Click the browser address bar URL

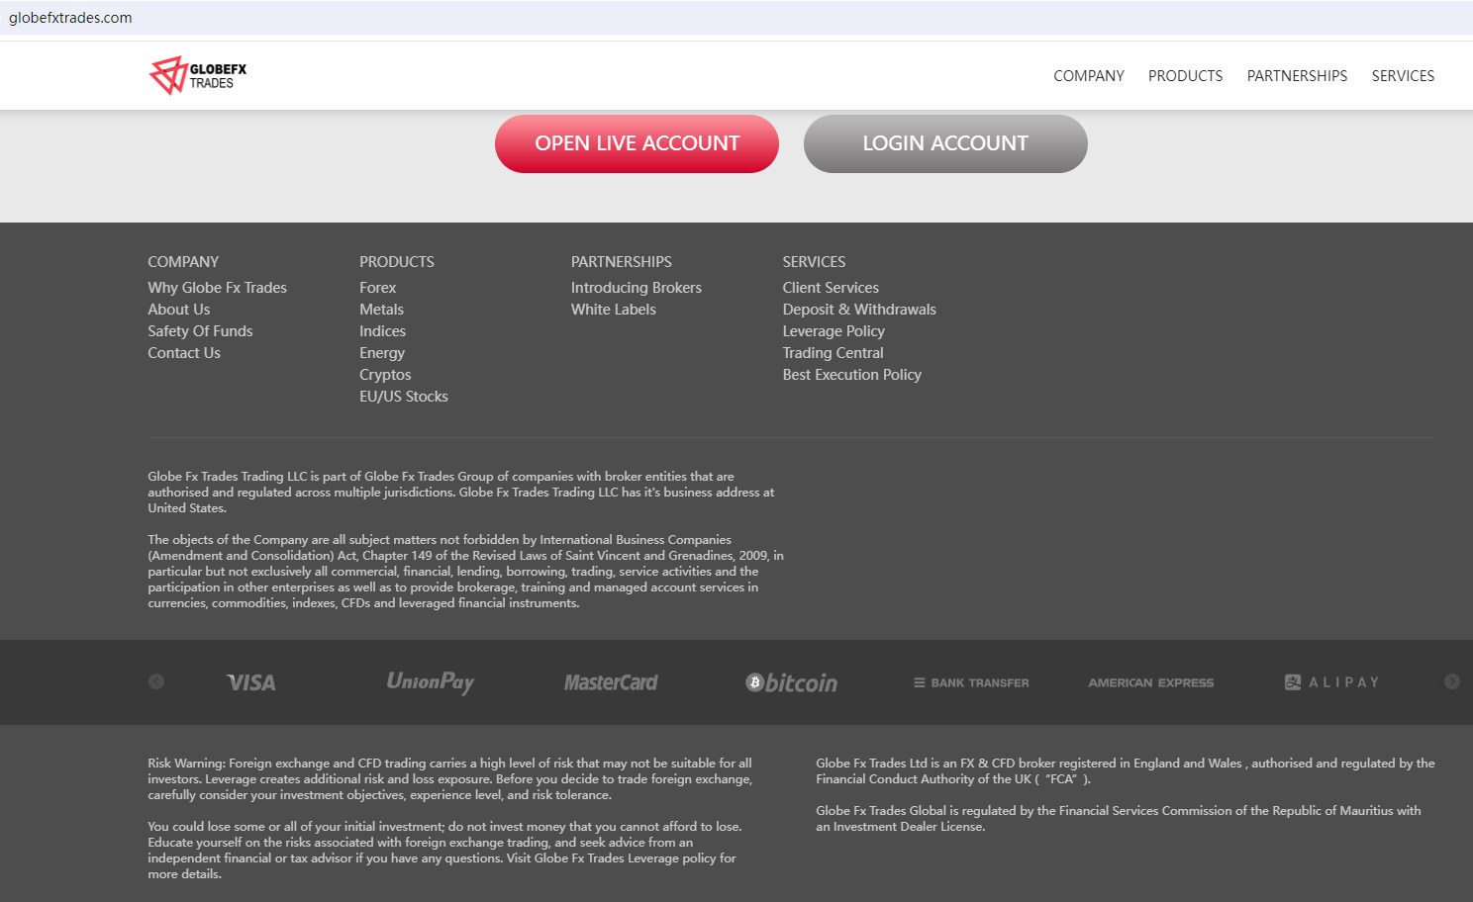70,18
